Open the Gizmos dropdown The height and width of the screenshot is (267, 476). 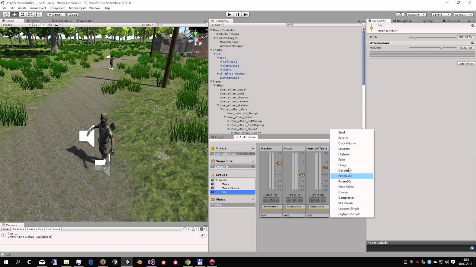pyautogui.click(x=147, y=25)
